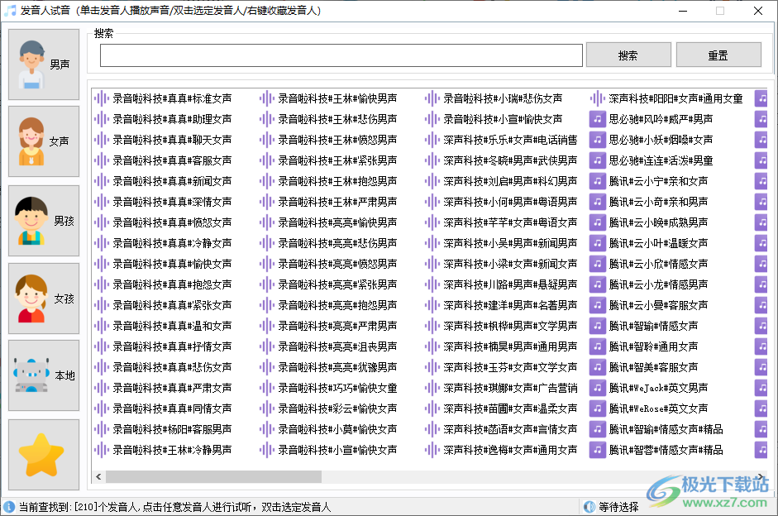Click the scrollbar left arrow
The height and width of the screenshot is (516, 778).
(98, 477)
